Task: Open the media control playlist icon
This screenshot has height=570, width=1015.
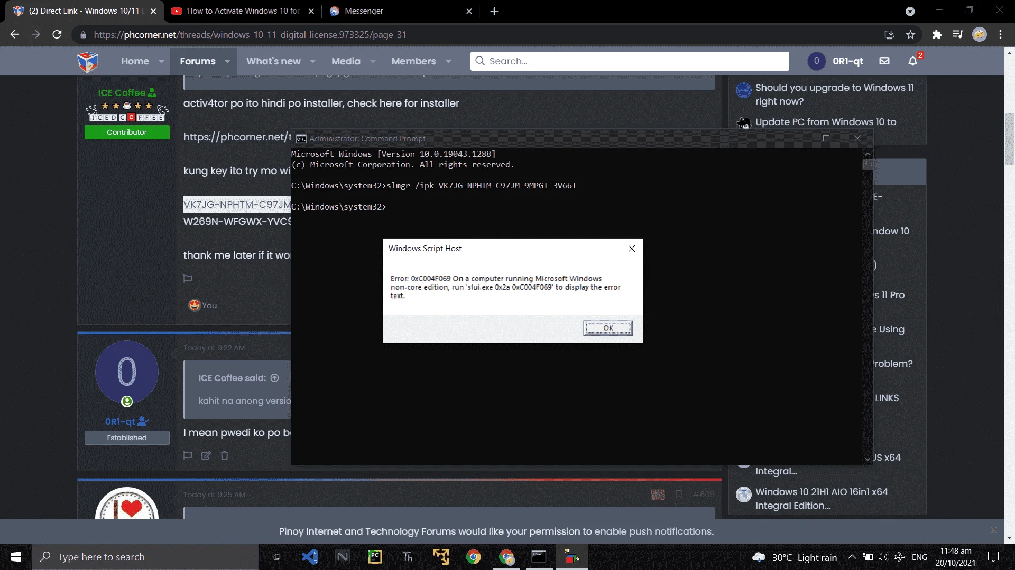Action: (958, 35)
